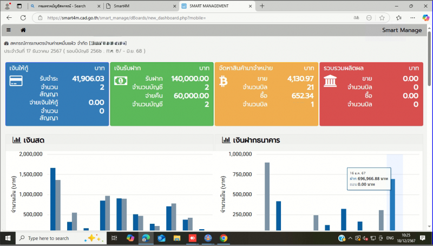
Task: Show hidden system tray icons
Action: [350, 238]
